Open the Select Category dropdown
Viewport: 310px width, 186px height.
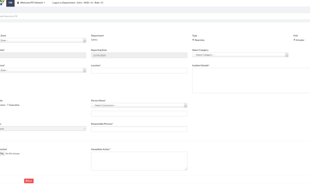[x=239, y=55]
